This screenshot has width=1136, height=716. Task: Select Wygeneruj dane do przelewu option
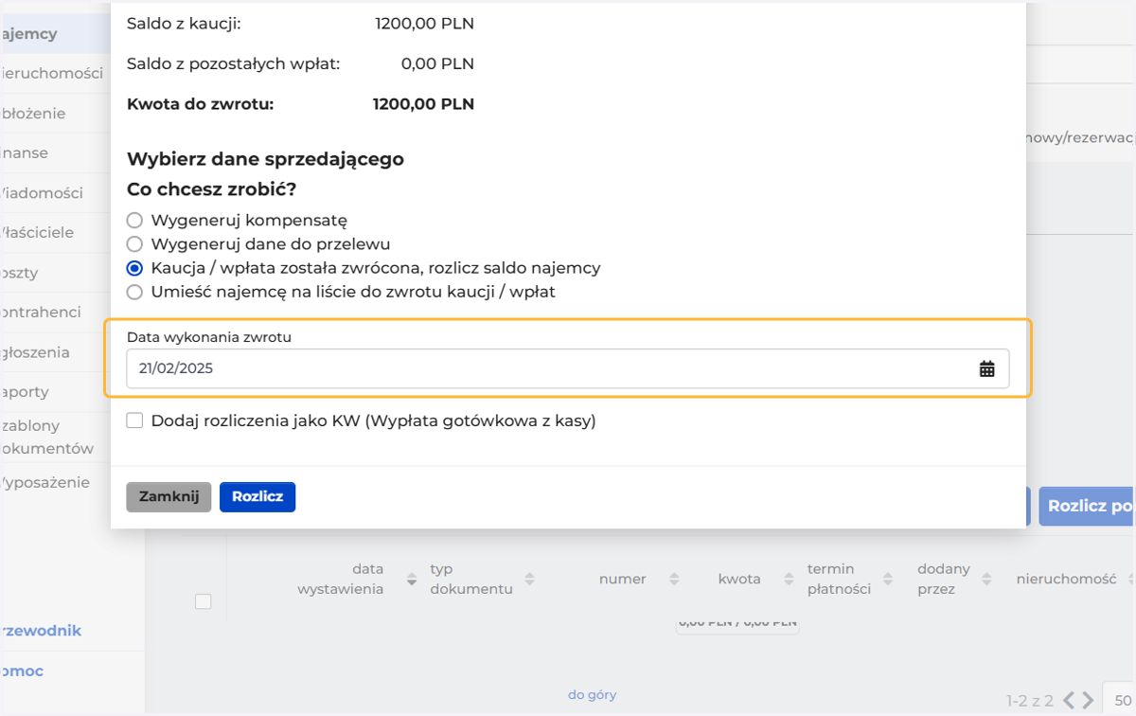134,244
